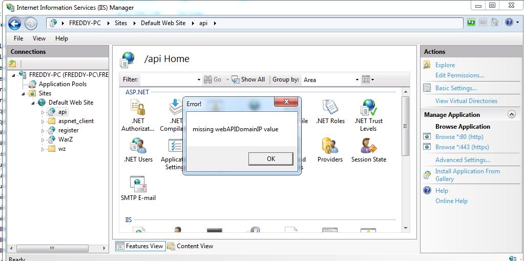The image size is (524, 261).
Task: Select the api application in tree
Action: tap(62, 111)
